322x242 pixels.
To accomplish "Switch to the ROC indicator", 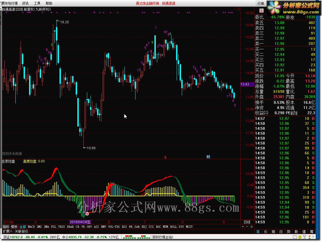I will tap(158, 227).
